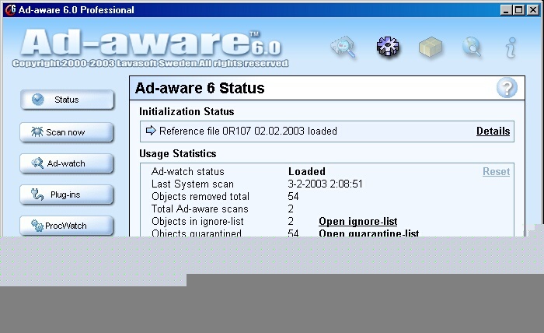The height and width of the screenshot is (333, 544).
Task: Open the about info 'i' icon
Action: (511, 47)
